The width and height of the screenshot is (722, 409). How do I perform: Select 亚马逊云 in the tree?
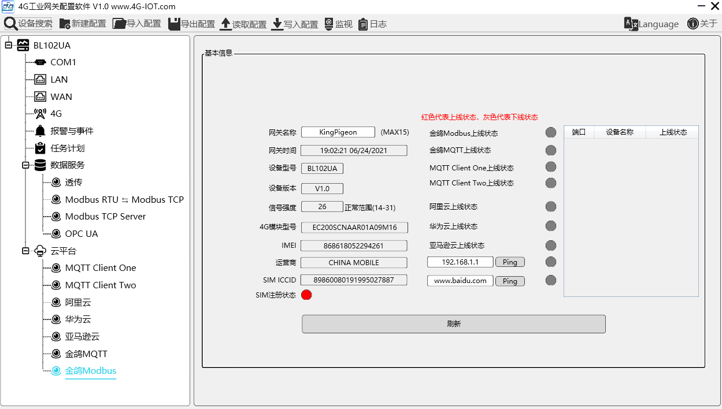point(82,336)
